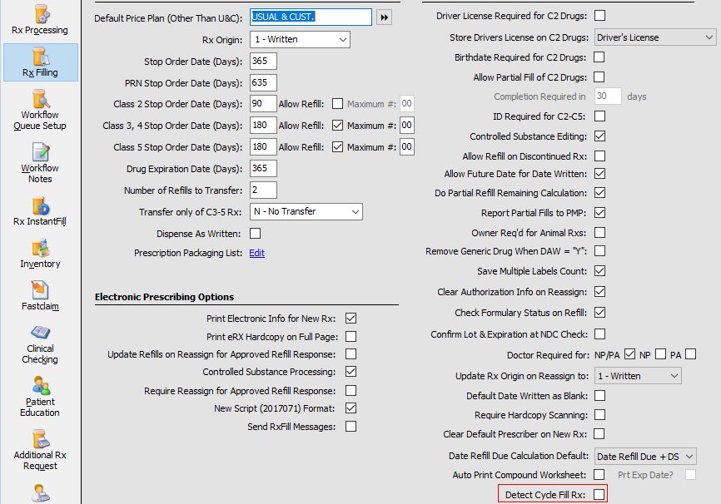Toggle Do Partial Refill Remaining Calculation
The width and height of the screenshot is (721, 504).
pyautogui.click(x=599, y=193)
